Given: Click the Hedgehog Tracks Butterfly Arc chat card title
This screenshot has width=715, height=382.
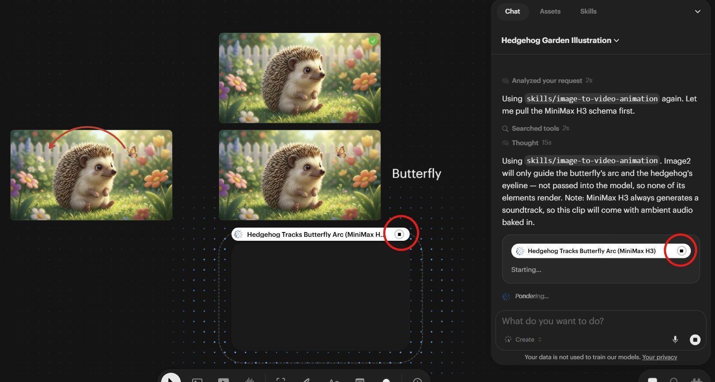Looking at the screenshot, I should tap(592, 251).
